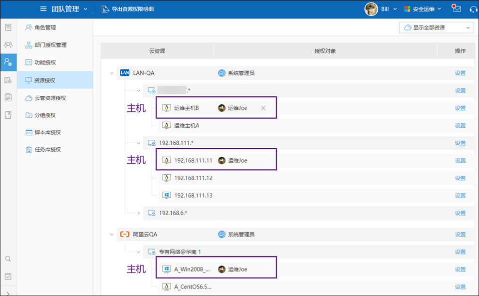Expand the 192.168.6.* network group

tap(139, 213)
